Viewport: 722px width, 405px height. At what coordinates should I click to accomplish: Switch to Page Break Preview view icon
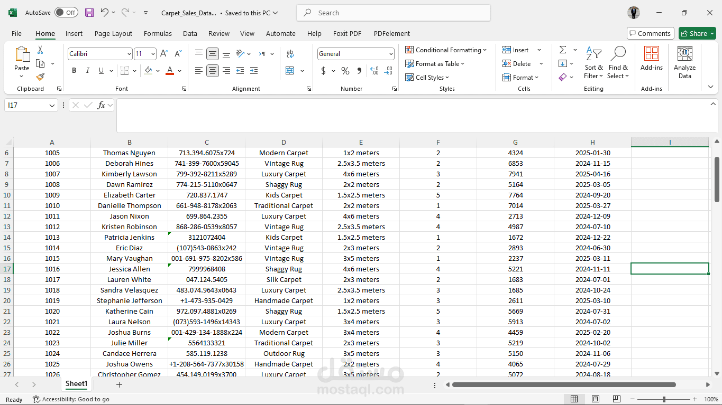(x=616, y=399)
